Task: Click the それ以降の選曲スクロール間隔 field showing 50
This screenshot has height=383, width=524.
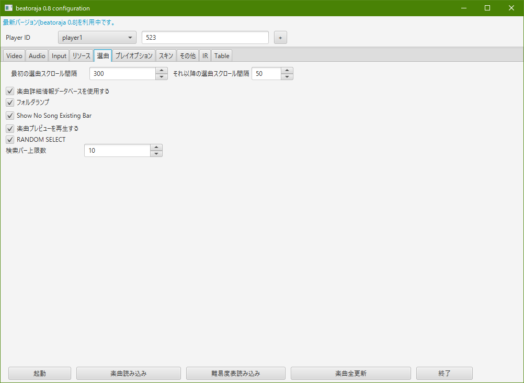Action: coord(266,74)
